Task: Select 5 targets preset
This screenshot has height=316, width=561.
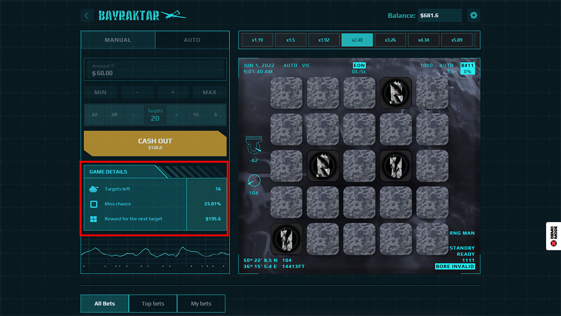Action: tap(216, 115)
